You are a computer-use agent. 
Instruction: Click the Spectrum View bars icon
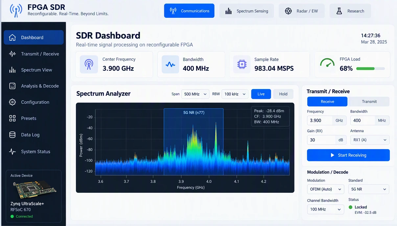click(x=12, y=70)
